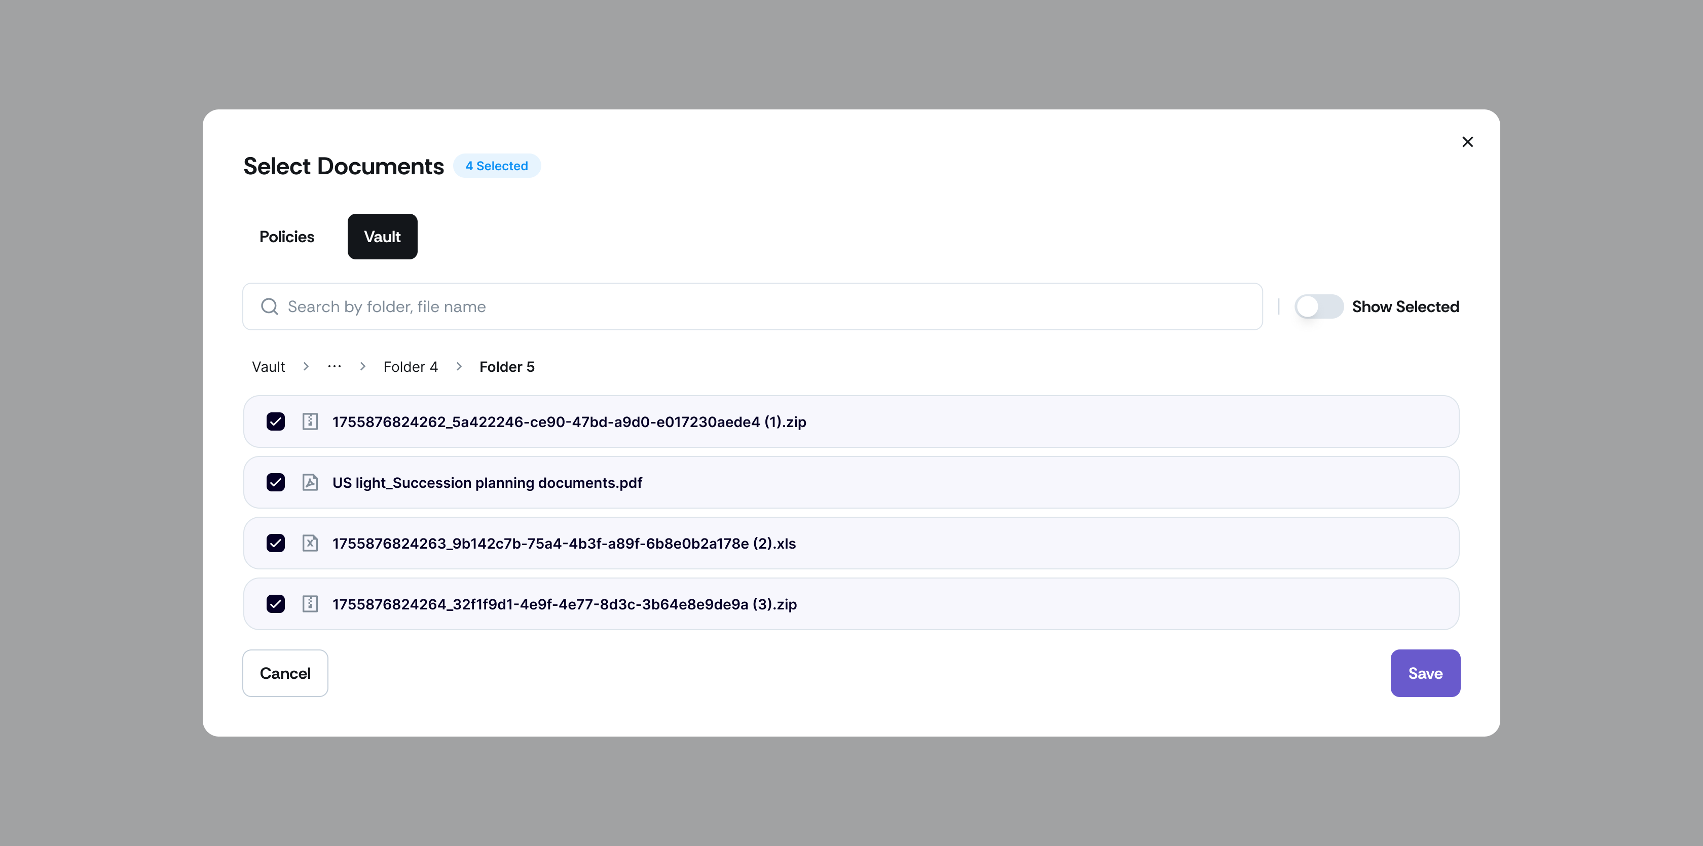Enable the Show Selected toggle
This screenshot has width=1703, height=846.
pos(1318,306)
